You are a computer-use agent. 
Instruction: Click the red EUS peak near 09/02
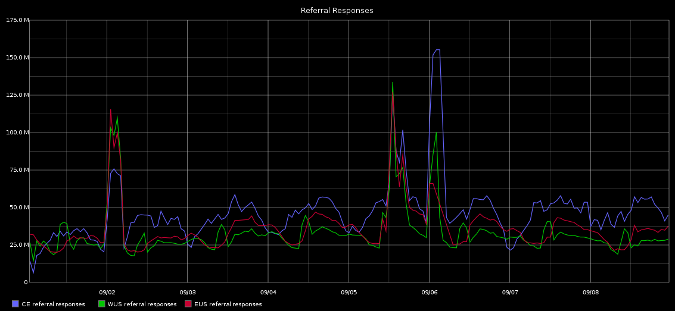point(110,109)
